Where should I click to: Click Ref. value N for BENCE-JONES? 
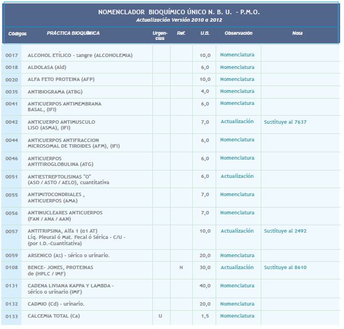click(181, 267)
